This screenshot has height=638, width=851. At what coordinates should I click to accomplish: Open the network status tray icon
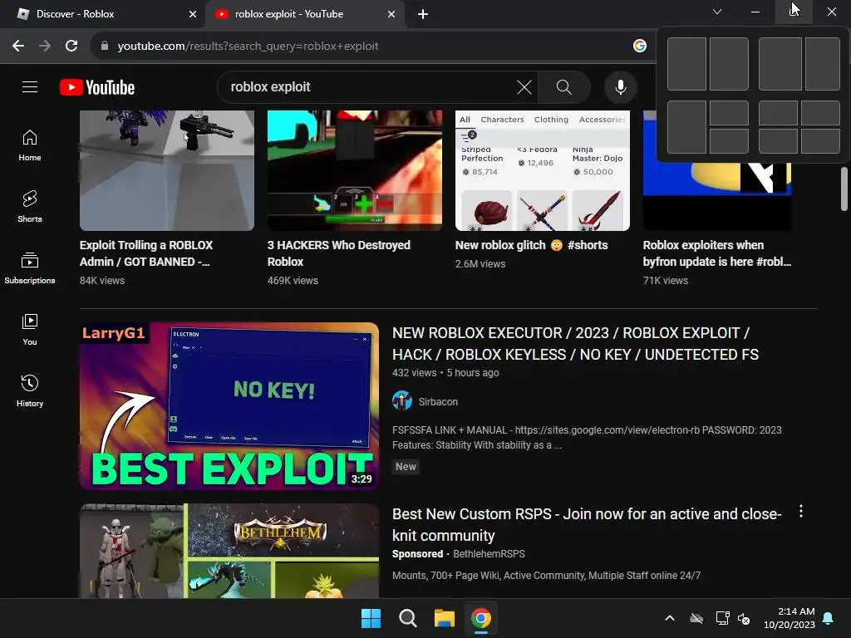pos(722,618)
